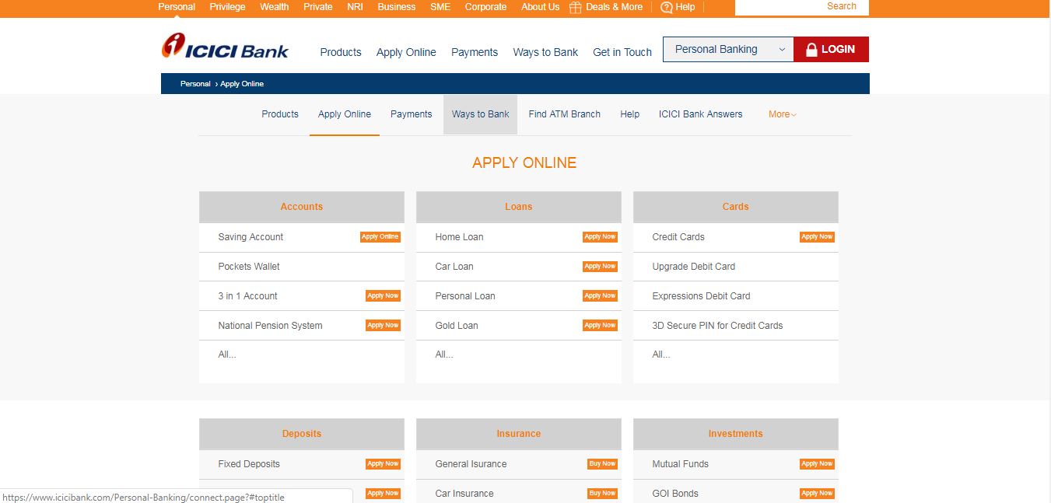The width and height of the screenshot is (1051, 503).
Task: Click Buy Now for General Insurance
Action: point(602,463)
